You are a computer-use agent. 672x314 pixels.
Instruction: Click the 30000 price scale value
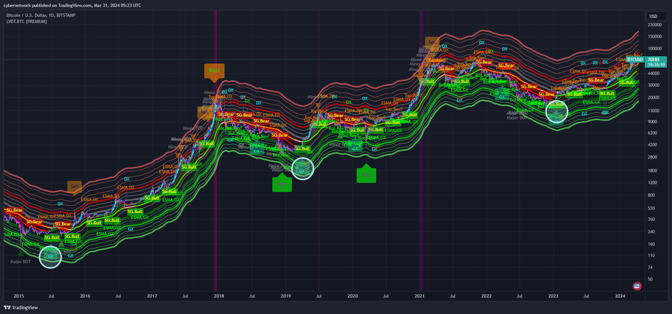click(x=654, y=85)
